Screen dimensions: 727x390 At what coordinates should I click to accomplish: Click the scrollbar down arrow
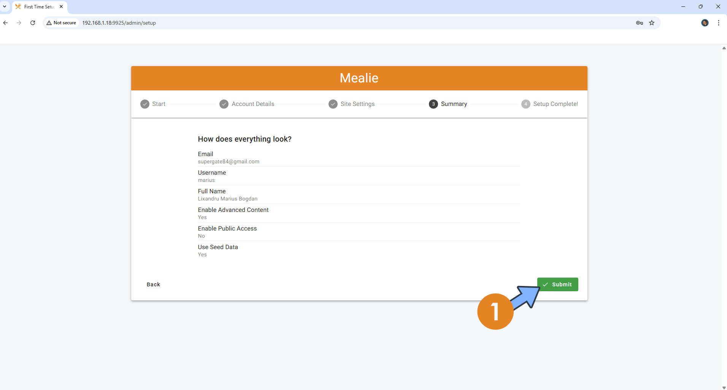pyautogui.click(x=724, y=387)
